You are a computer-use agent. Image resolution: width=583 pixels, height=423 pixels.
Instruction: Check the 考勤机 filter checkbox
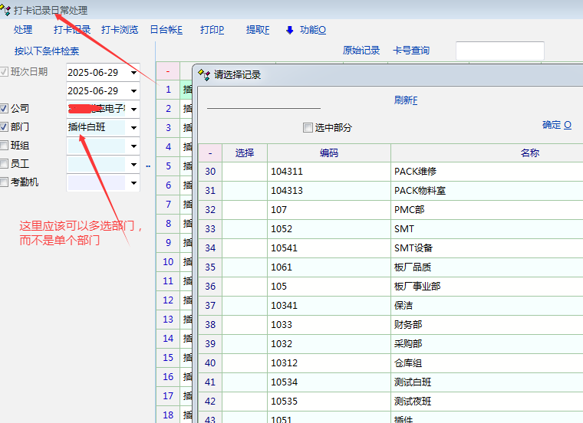[5, 182]
